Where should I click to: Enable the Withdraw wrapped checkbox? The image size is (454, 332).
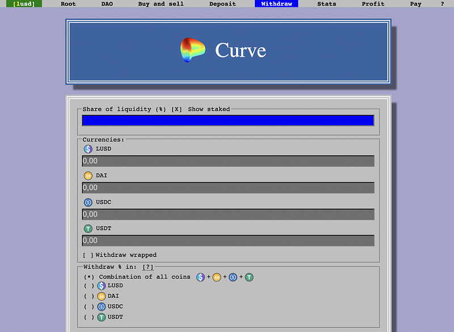(x=88, y=255)
